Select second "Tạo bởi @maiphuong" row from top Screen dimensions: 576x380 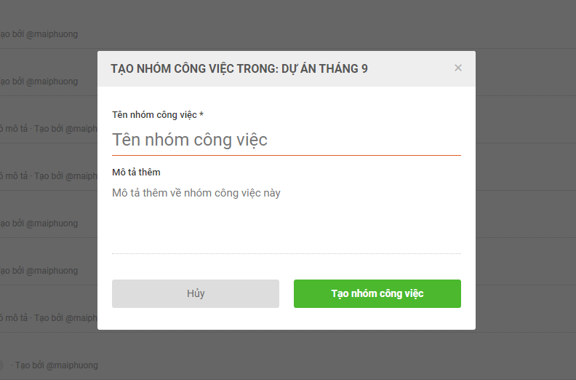click(39, 82)
